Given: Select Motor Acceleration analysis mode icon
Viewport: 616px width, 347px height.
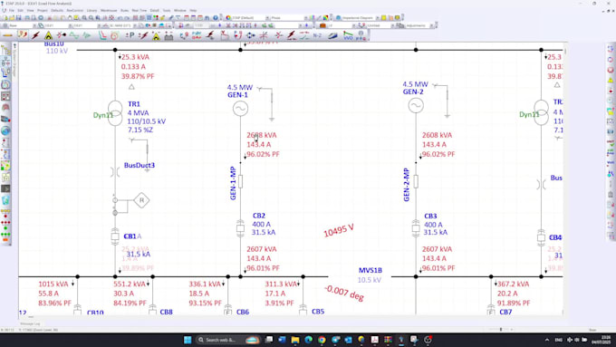Looking at the screenshot, I should 62,35.
